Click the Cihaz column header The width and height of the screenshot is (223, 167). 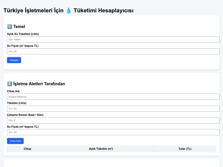click(27, 149)
